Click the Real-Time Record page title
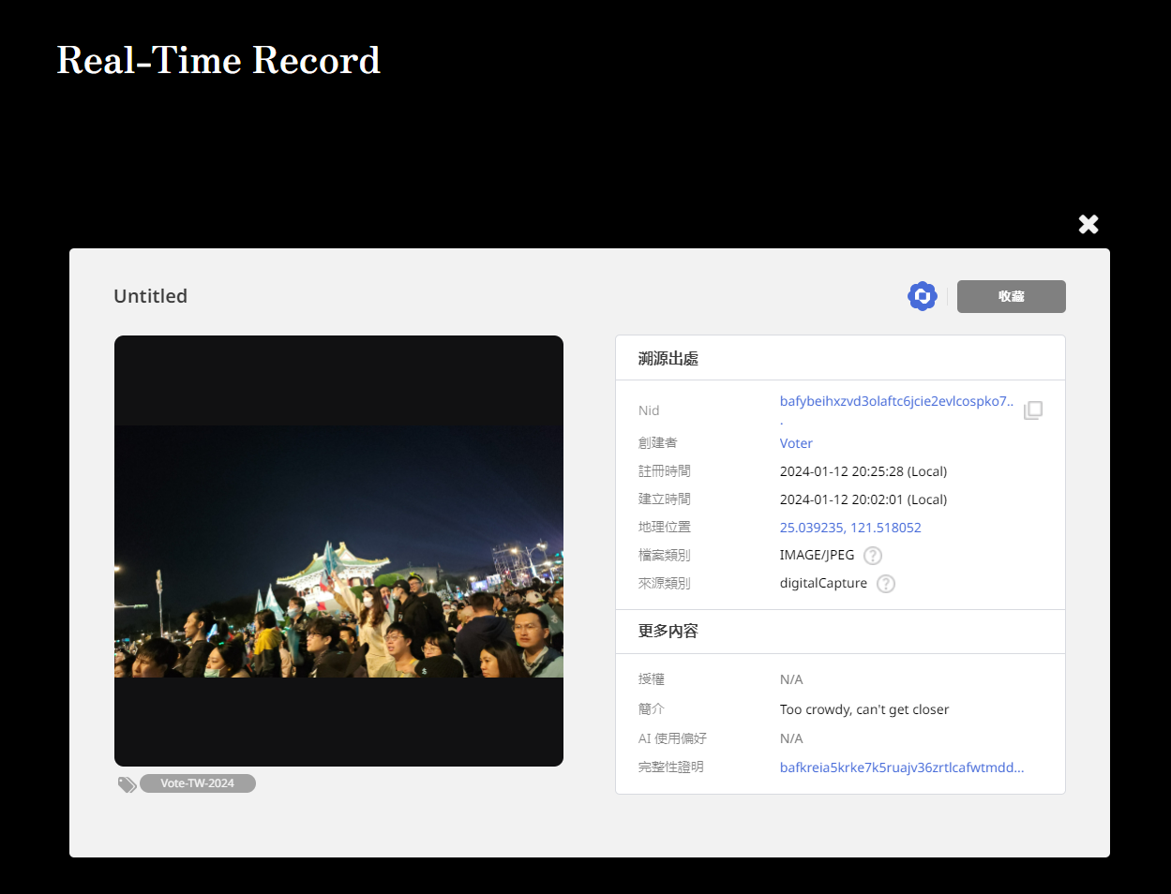Image resolution: width=1171 pixels, height=894 pixels. tap(218, 61)
